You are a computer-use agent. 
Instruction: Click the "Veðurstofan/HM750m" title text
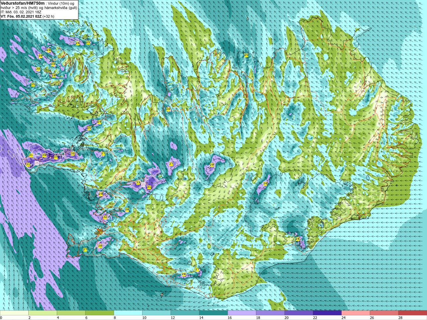pyautogui.click(x=23, y=3)
